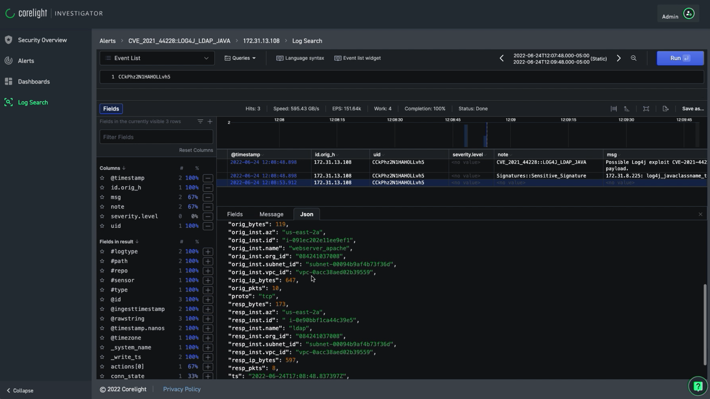The width and height of the screenshot is (710, 399).
Task: Click the fullscreen icon in results toolbar
Action: 646,109
